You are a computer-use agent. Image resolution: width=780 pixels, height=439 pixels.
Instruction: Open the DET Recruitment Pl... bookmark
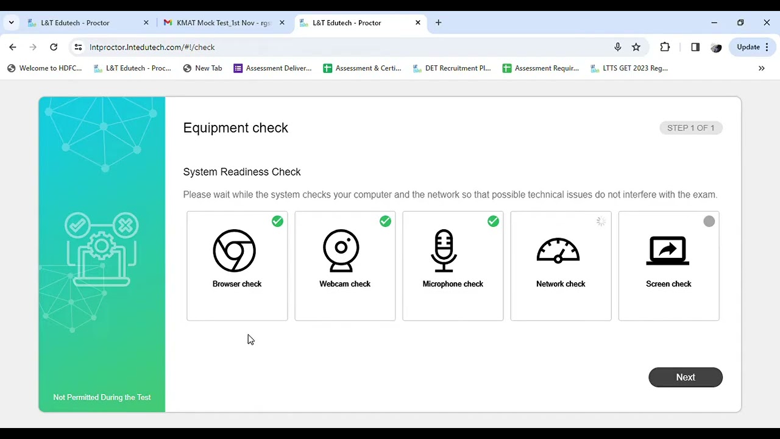point(452,68)
